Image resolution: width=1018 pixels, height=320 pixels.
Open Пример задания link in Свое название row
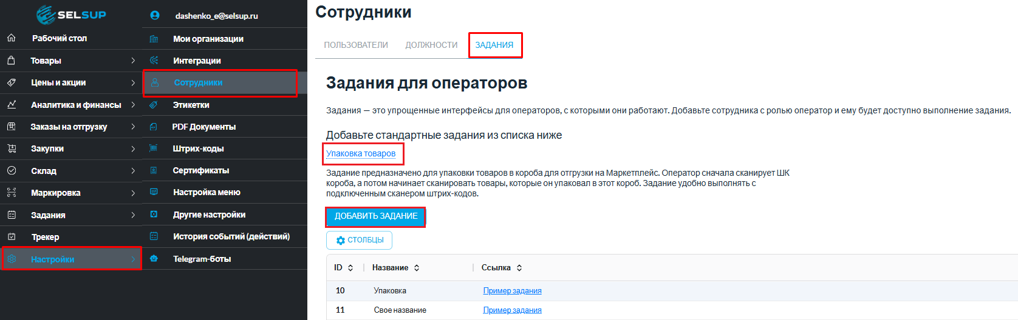click(x=512, y=310)
